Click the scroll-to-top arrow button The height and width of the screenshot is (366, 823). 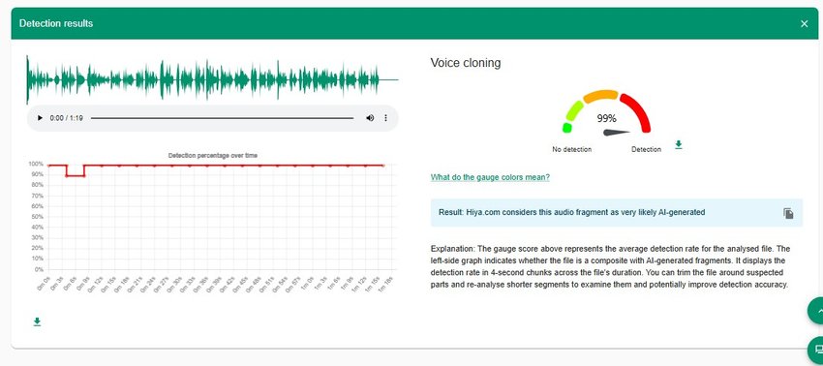(x=815, y=311)
